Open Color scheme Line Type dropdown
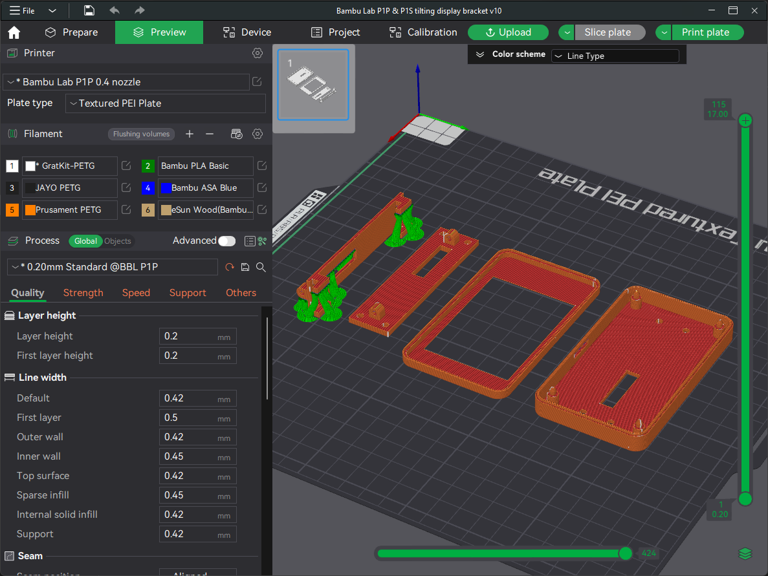 [x=615, y=56]
